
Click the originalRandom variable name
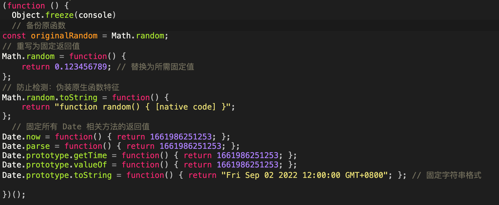coord(64,36)
